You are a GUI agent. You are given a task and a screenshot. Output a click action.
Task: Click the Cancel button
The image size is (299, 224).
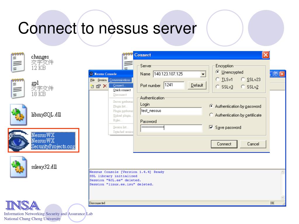253,144
